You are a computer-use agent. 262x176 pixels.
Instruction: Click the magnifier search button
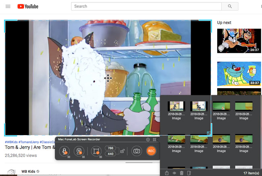[230, 6]
